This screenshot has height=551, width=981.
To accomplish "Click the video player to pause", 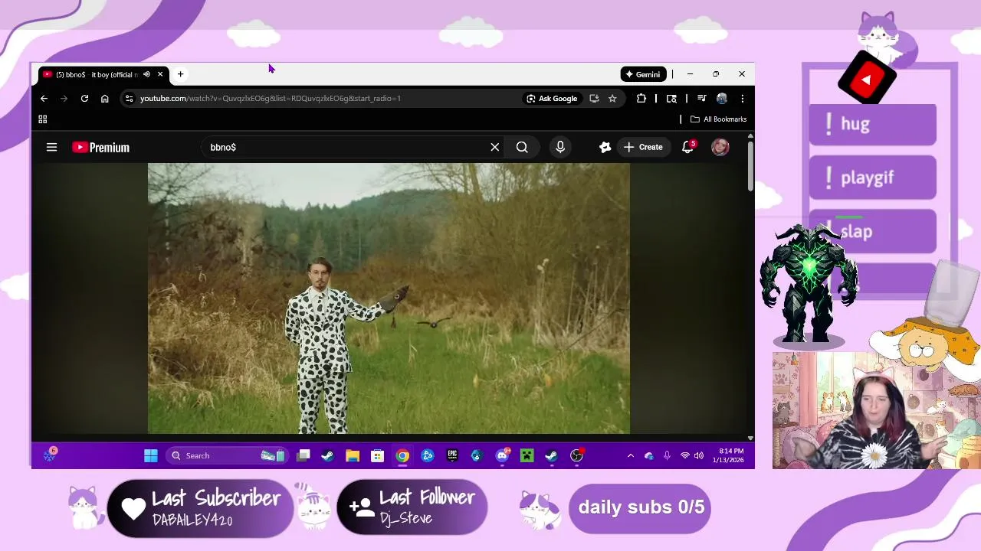I will [389, 298].
